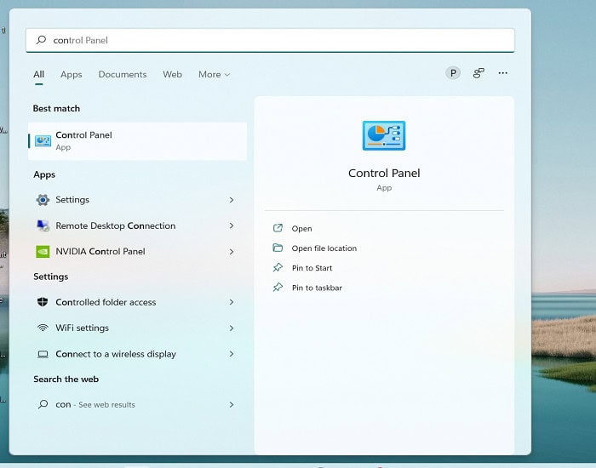This screenshot has height=468, width=596.
Task: Click the magnifier icon in search box
Action: click(x=41, y=40)
